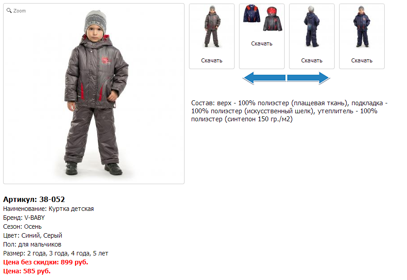The height and width of the screenshot is (280, 407).
Task: Select the gray suit front-view thumbnail
Action: click(212, 26)
